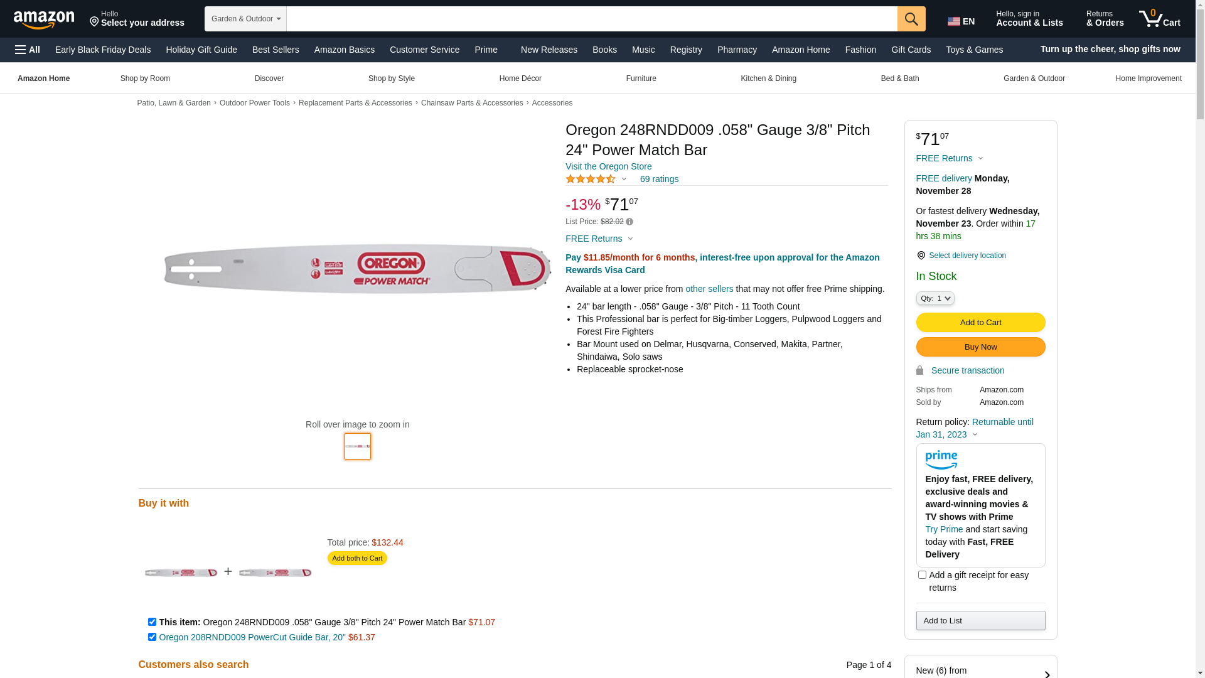1205x678 pixels.
Task: Click the star rating icons
Action: [x=591, y=180]
